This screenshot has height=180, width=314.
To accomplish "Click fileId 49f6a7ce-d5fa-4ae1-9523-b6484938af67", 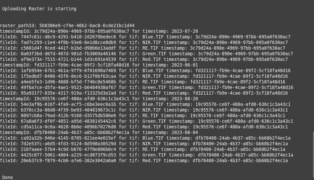I will pos(68,87).
